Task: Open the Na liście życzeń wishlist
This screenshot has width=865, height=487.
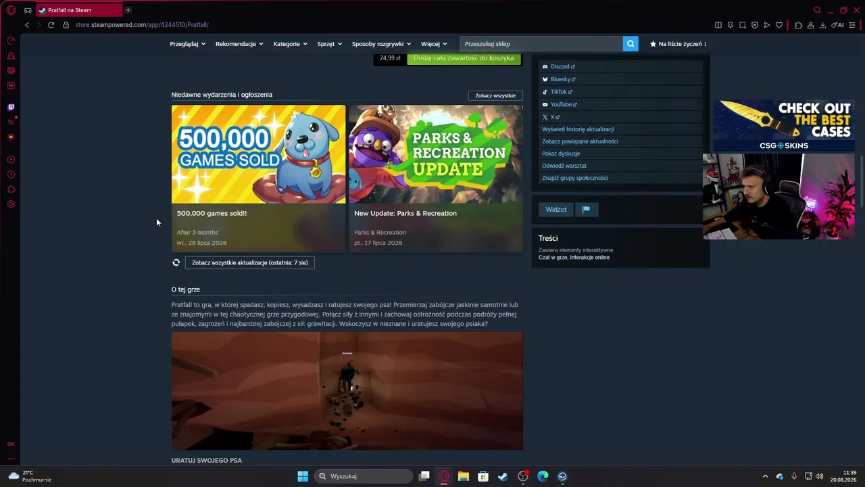Action: (x=678, y=44)
